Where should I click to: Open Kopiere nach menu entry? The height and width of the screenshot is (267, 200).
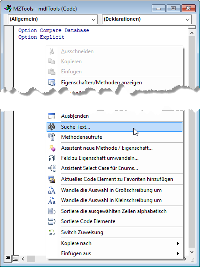(114, 243)
